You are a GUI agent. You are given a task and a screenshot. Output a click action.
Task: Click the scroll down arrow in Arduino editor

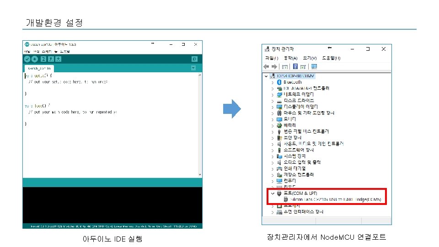coord(200,174)
